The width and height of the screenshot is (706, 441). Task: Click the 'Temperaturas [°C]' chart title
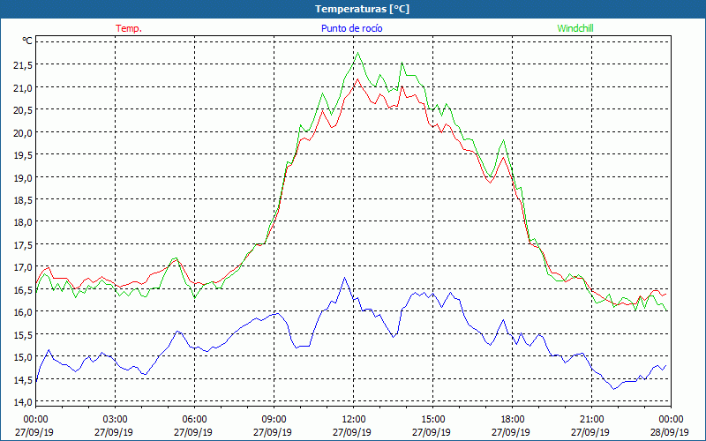(x=362, y=9)
